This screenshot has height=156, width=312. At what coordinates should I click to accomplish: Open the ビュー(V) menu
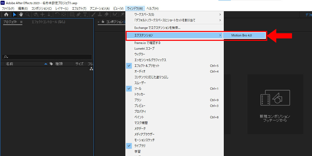[x=118, y=9]
